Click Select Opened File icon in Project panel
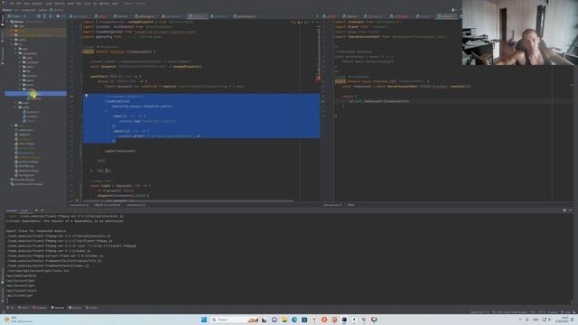578x325 pixels. [38, 16]
